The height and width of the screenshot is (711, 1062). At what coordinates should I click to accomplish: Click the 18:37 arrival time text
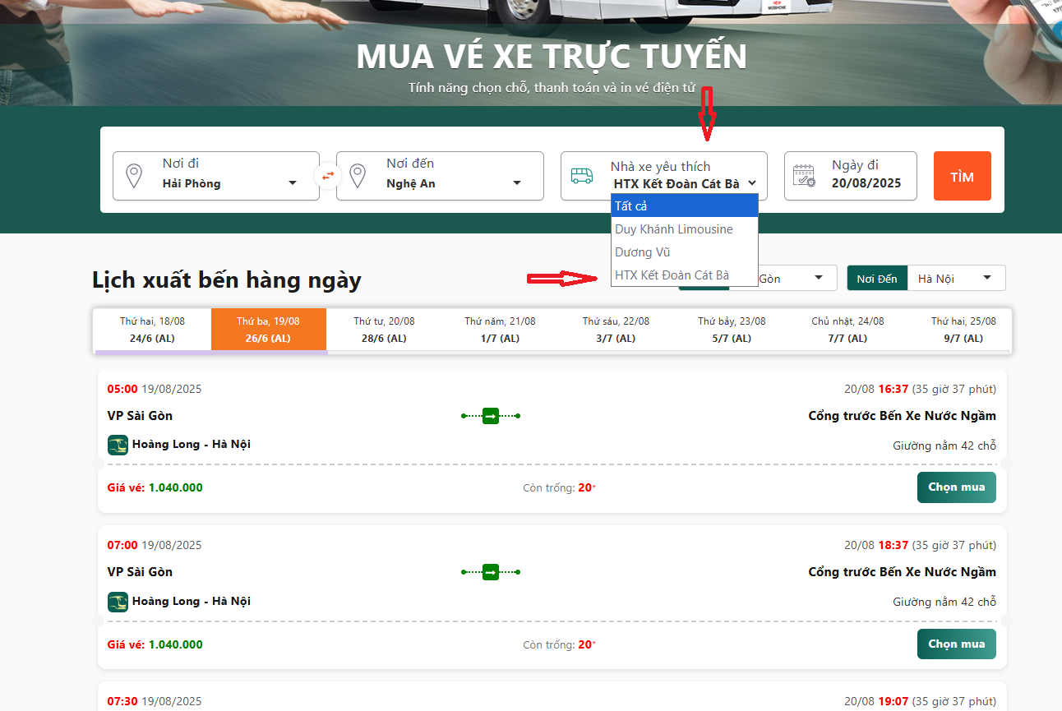click(x=893, y=545)
